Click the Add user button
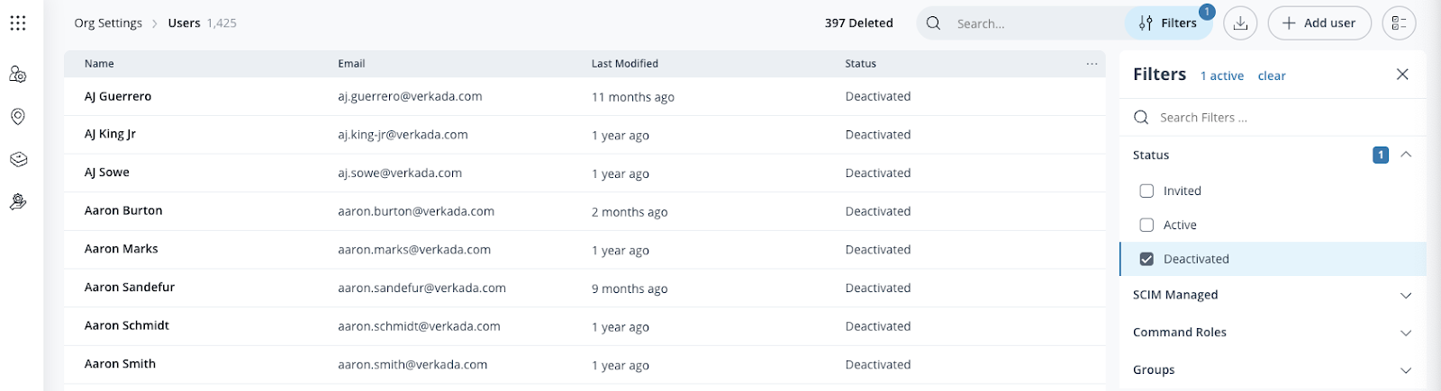 tap(1319, 23)
